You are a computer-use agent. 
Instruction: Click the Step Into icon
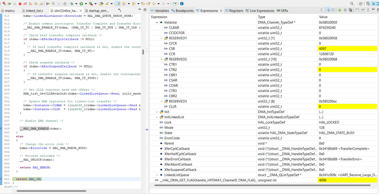click(x=30, y=4)
